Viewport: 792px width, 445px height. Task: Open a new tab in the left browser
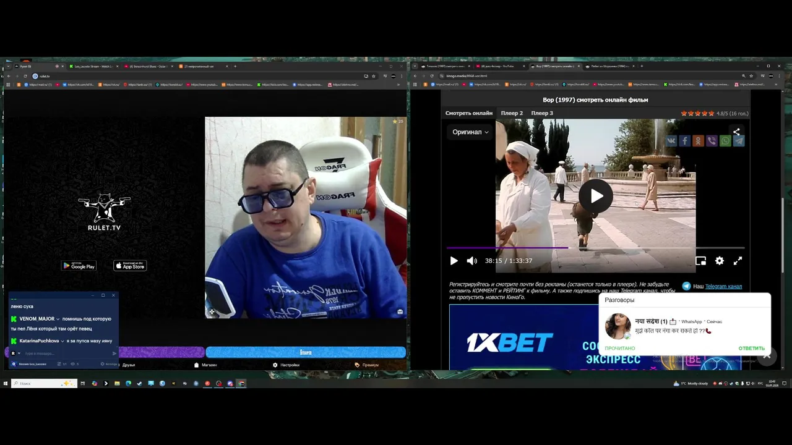click(235, 66)
